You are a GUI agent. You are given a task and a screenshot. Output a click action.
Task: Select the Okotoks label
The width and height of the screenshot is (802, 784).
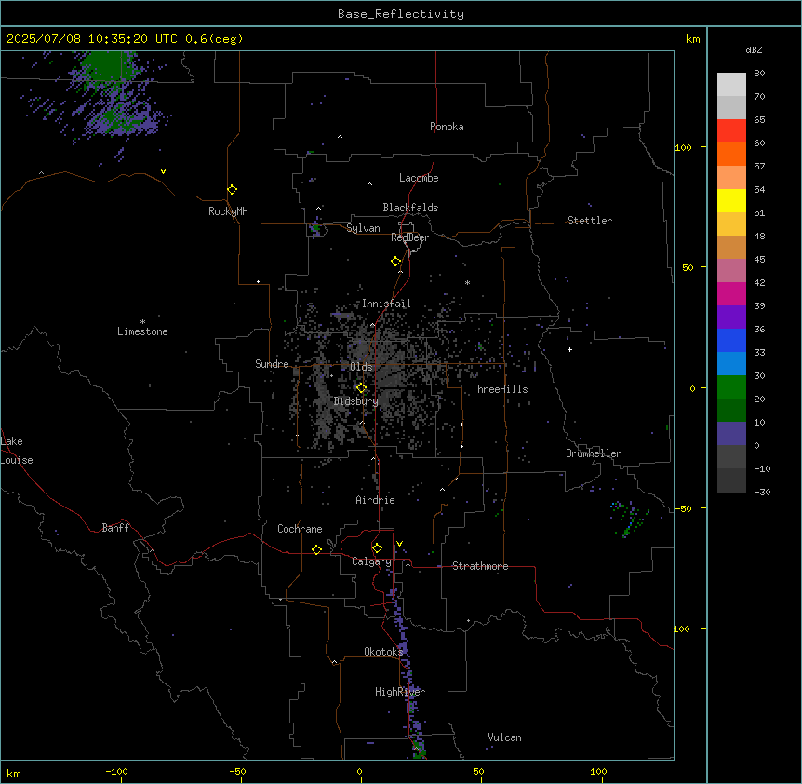coord(383,652)
